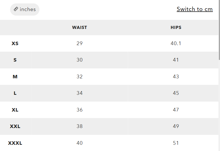
Task: Click the XL waist value 36
Action: (x=79, y=110)
